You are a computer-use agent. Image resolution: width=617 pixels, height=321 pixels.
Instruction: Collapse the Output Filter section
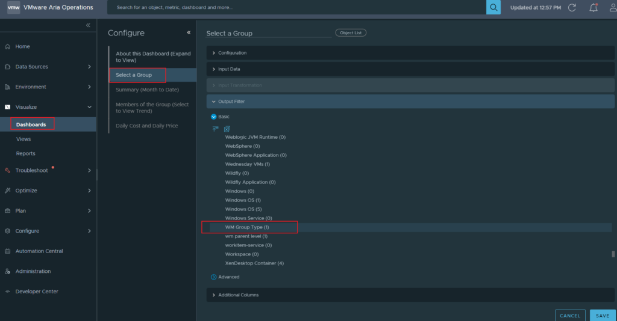tap(410, 101)
